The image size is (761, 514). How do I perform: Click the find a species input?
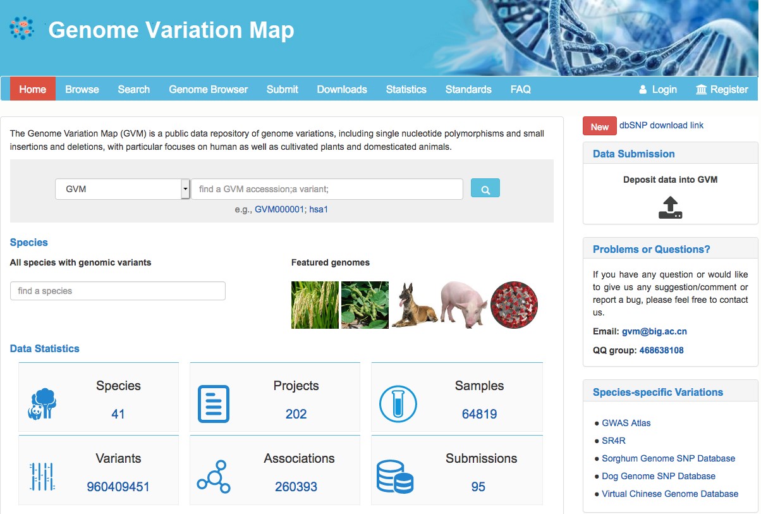point(118,291)
